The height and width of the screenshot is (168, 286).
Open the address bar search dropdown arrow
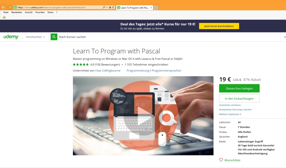(x=107, y=7)
